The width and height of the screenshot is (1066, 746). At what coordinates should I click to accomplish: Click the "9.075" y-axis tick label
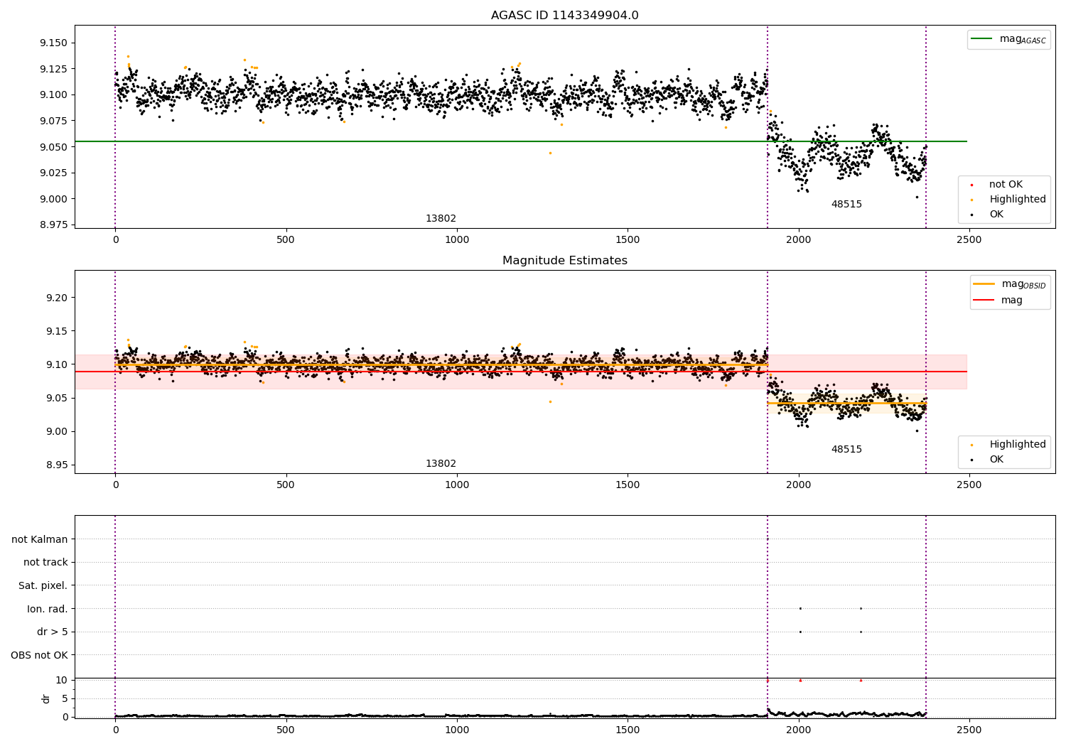point(53,121)
